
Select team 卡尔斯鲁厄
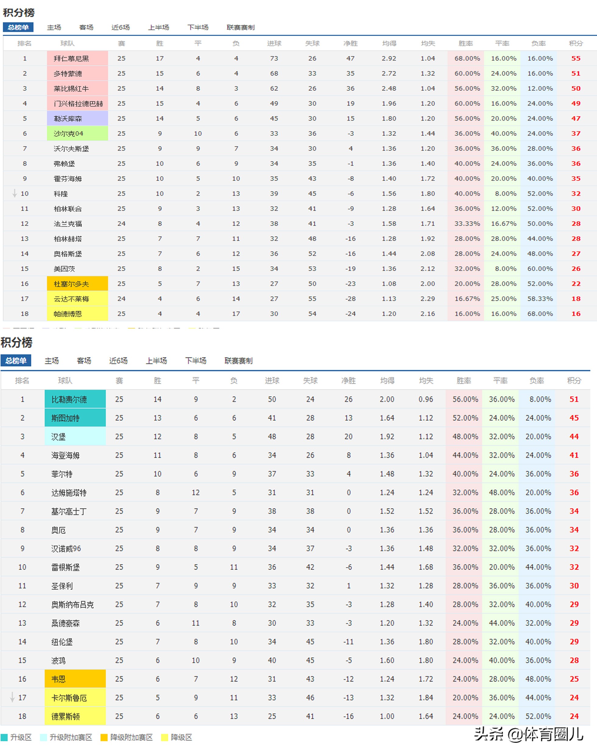69,698
